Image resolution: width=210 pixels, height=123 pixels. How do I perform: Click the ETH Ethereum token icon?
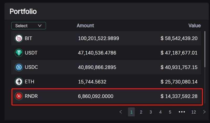19,82
